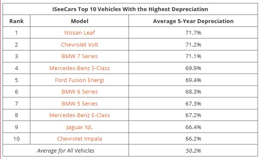Open the Chevrolet Impala link

pyautogui.click(x=79, y=138)
